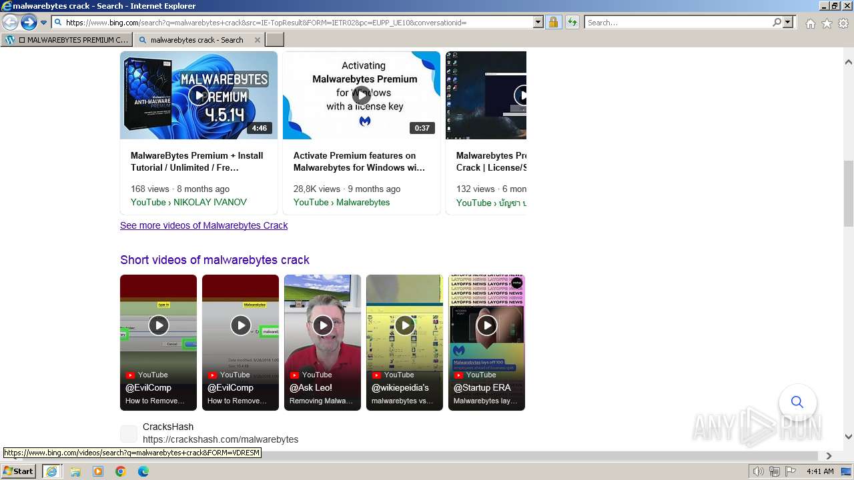Launch Windows Media Player taskbar icon
This screenshot has width=854, height=480.
click(98, 471)
